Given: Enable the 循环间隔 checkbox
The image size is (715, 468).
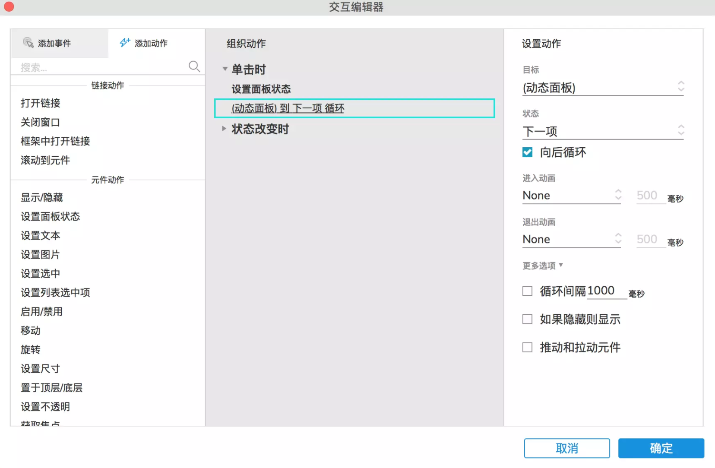Looking at the screenshot, I should [528, 291].
